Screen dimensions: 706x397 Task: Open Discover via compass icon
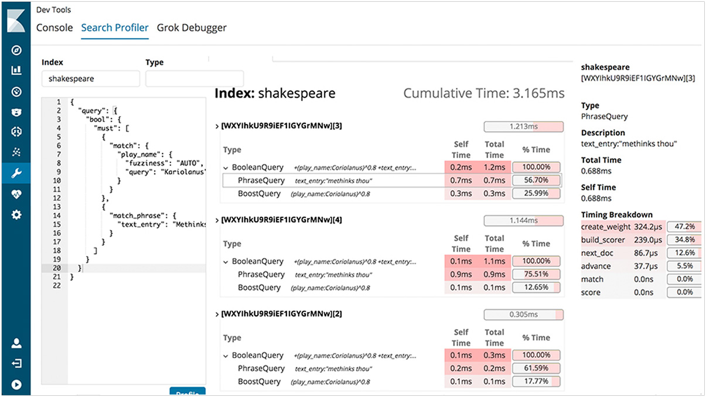16,50
